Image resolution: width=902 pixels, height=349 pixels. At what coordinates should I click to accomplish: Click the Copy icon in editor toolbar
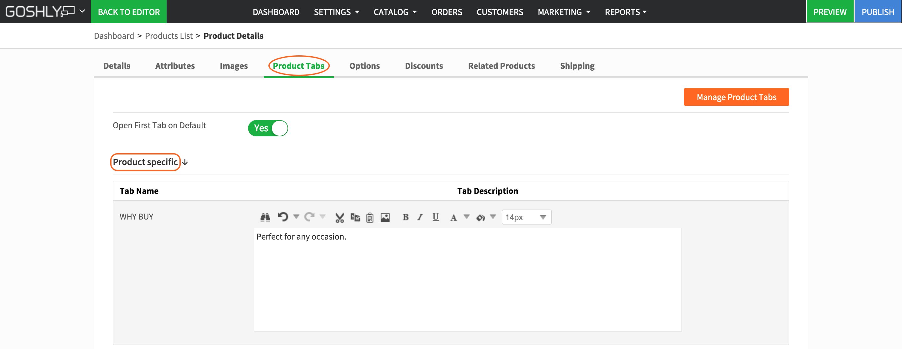pyautogui.click(x=355, y=217)
